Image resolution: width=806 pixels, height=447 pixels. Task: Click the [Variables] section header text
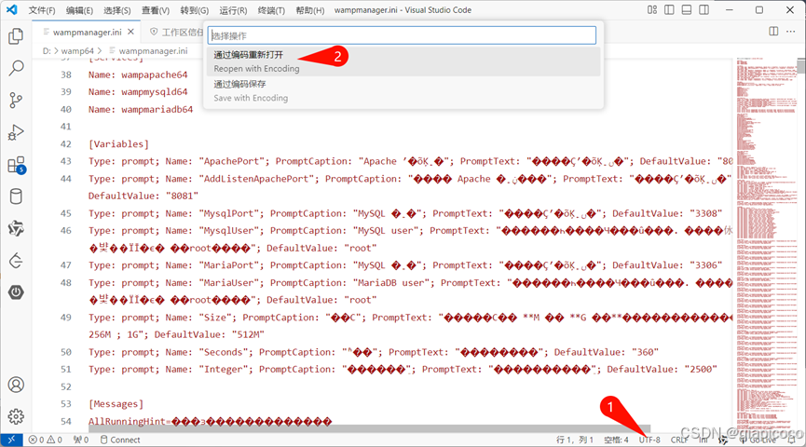click(x=118, y=143)
